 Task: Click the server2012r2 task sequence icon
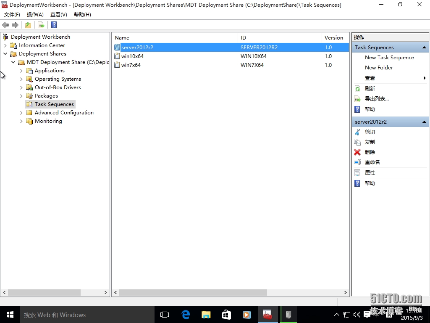tap(117, 47)
